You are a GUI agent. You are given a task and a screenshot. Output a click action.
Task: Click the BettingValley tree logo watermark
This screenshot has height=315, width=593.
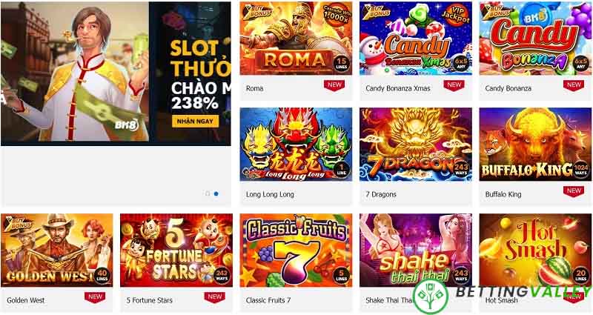pyautogui.click(x=431, y=296)
